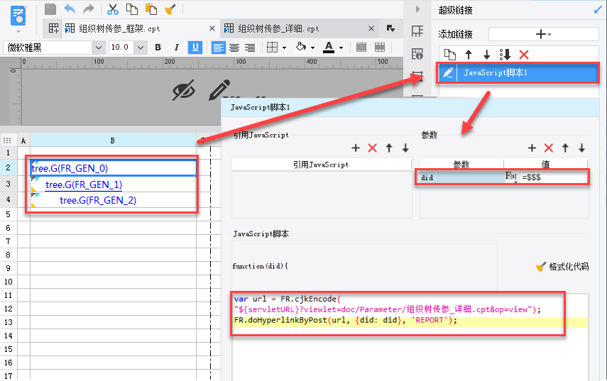Add a new parameter row

[x=532, y=148]
